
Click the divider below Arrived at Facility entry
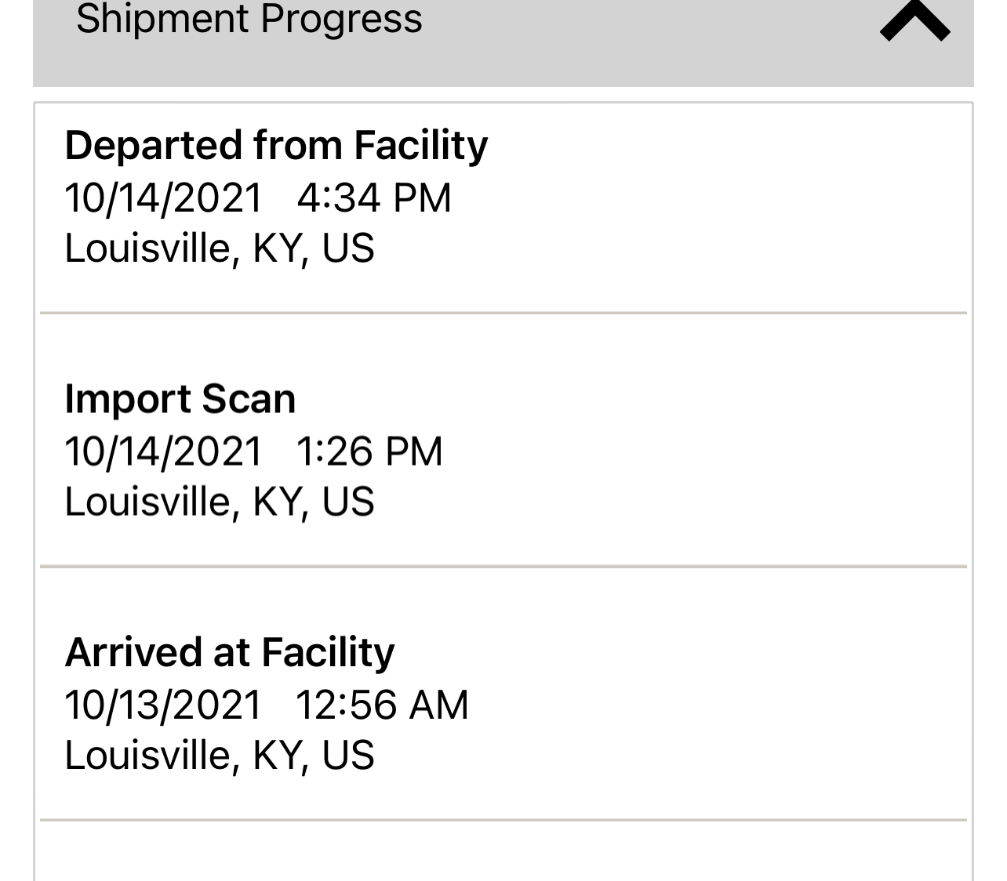pyautogui.click(x=503, y=820)
